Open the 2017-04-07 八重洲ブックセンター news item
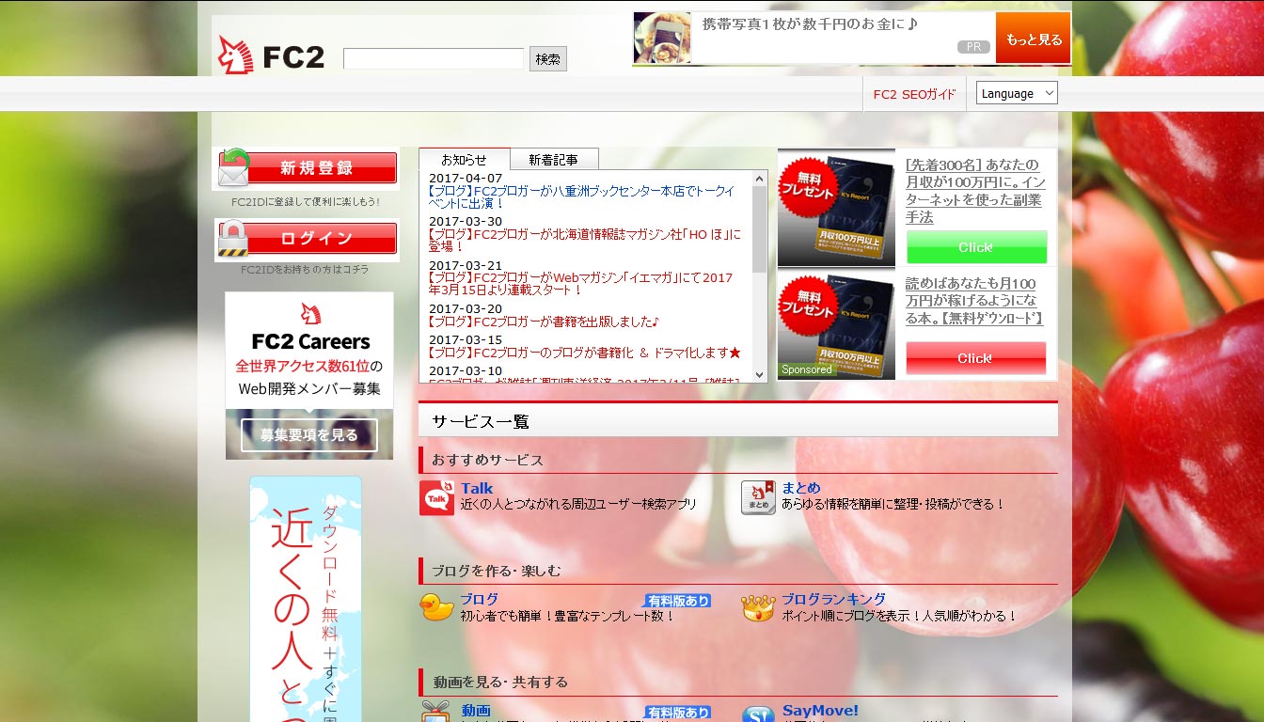This screenshot has height=722, width=1264. pos(581,196)
